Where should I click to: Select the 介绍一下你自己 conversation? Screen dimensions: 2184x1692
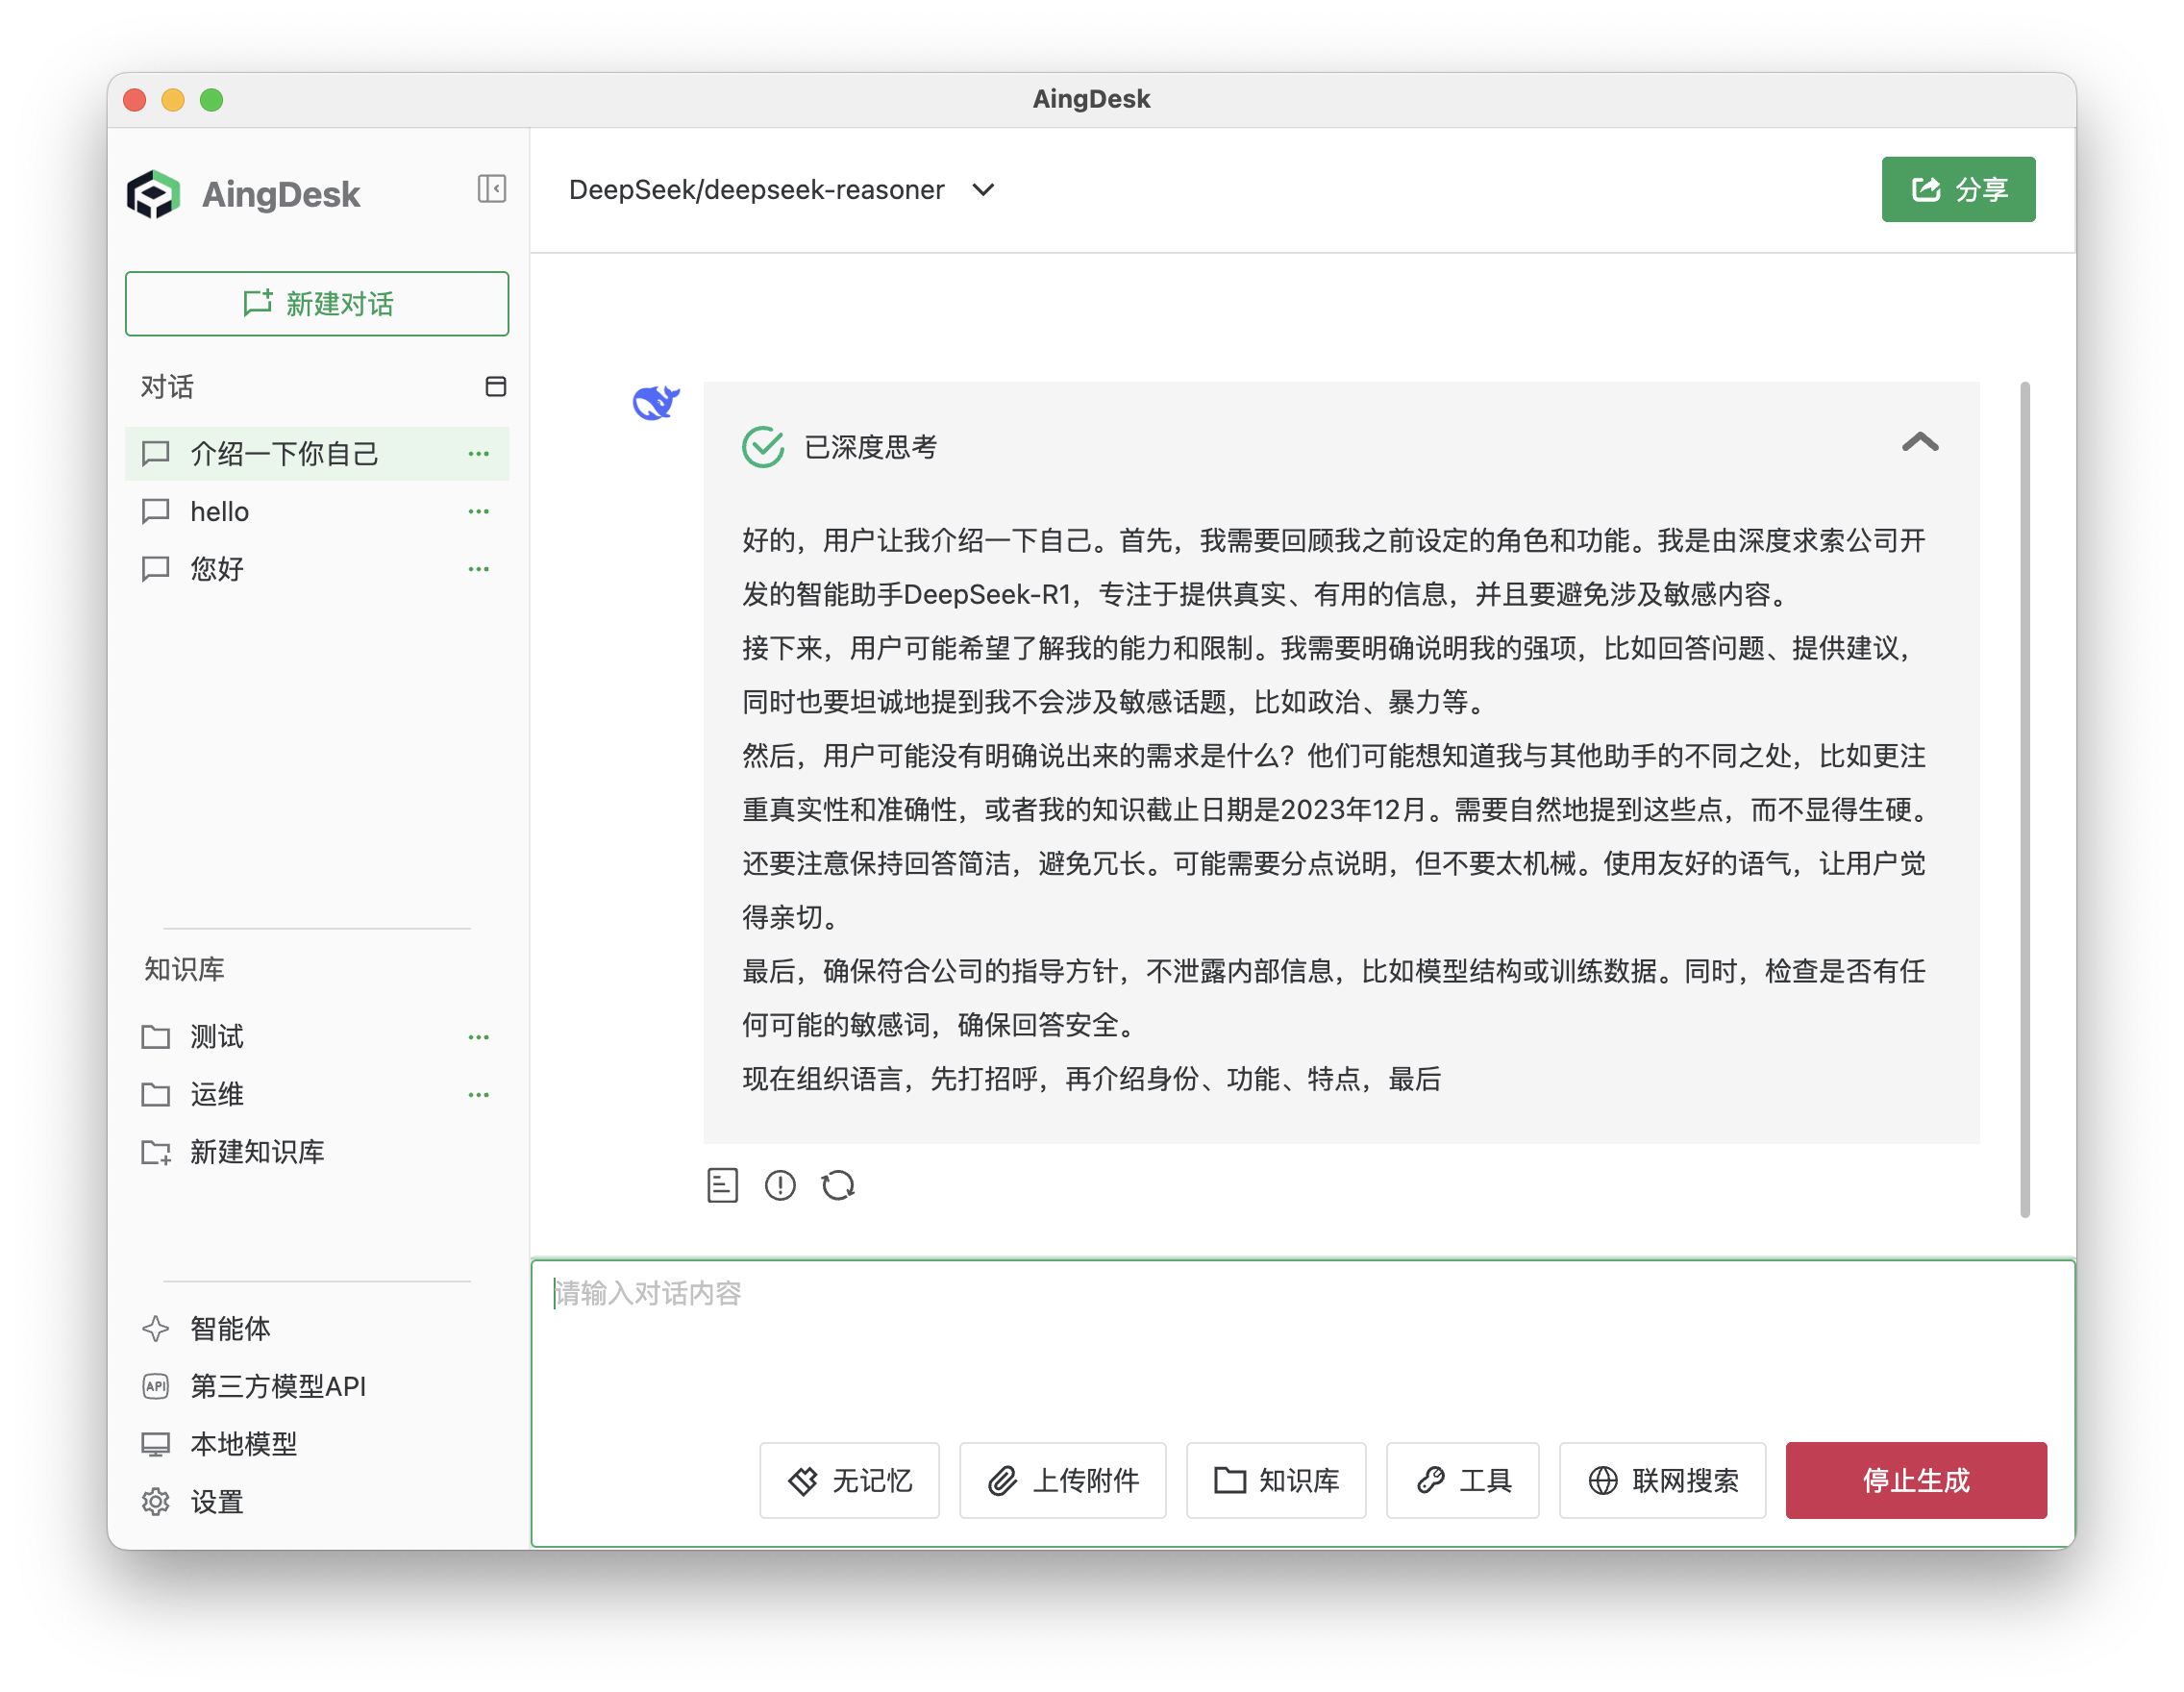coord(283,453)
